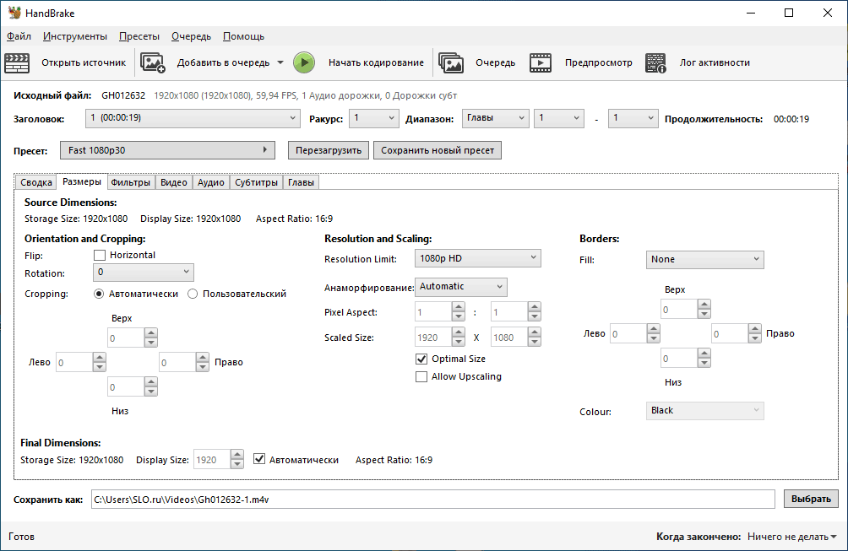The width and height of the screenshot is (848, 551).
Task: Click the Предпросмотр toolbar label
Action: point(599,62)
